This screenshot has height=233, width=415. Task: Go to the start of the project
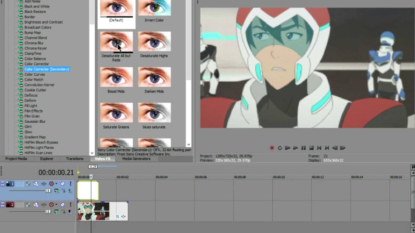coord(319,148)
